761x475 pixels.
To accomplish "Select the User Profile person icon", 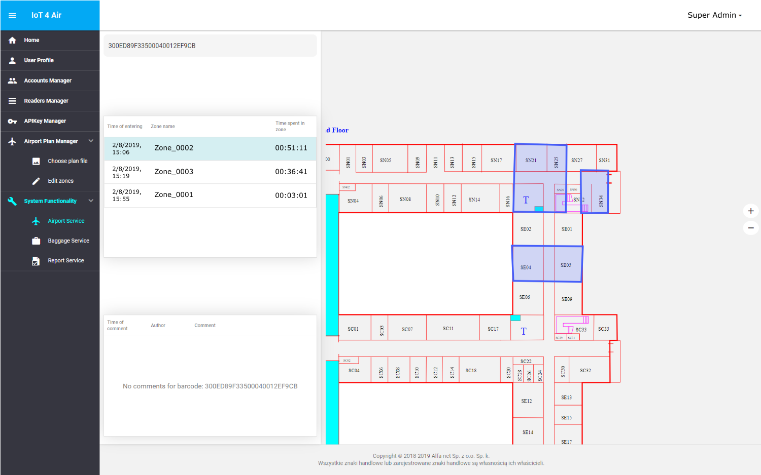I will [x=12, y=60].
